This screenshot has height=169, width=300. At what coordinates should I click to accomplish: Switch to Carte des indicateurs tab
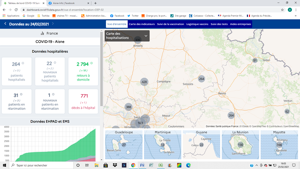(x=142, y=24)
